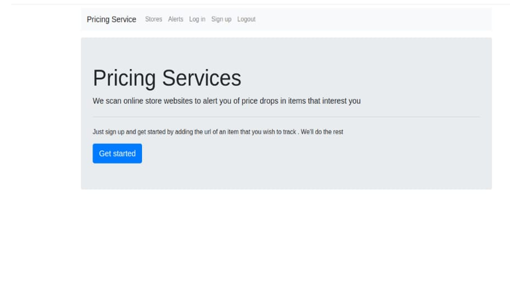This screenshot has width=510, height=304.
Task: Click the text We'll do the rest
Action: point(322,132)
